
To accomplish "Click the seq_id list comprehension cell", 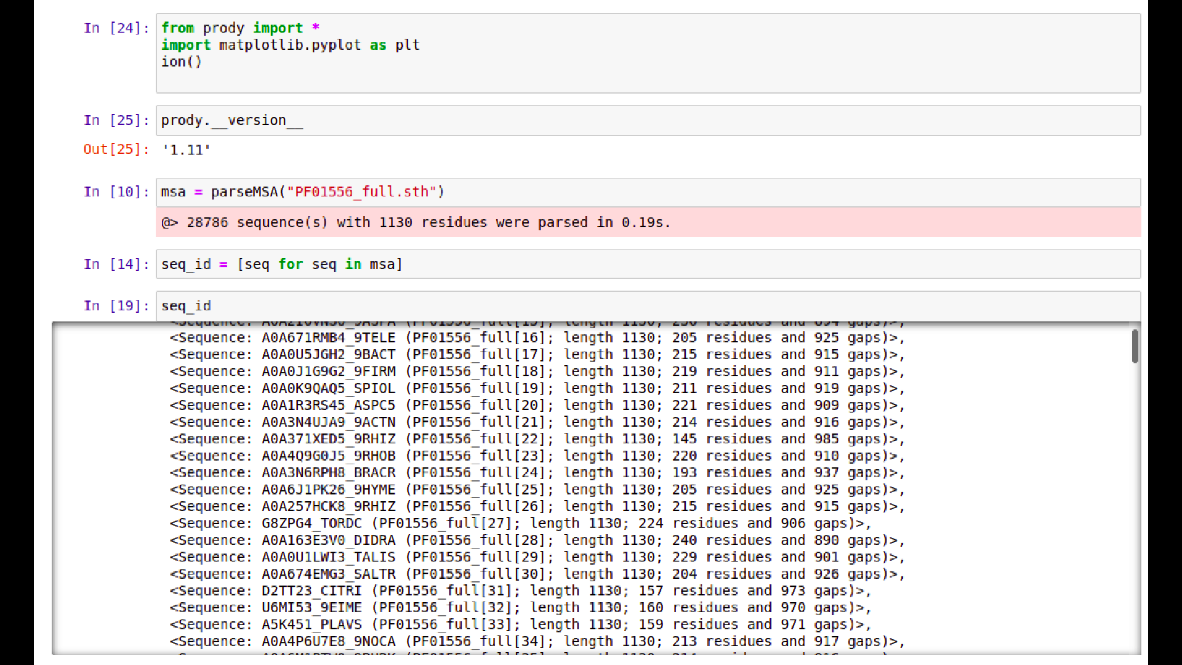I will point(431,264).
